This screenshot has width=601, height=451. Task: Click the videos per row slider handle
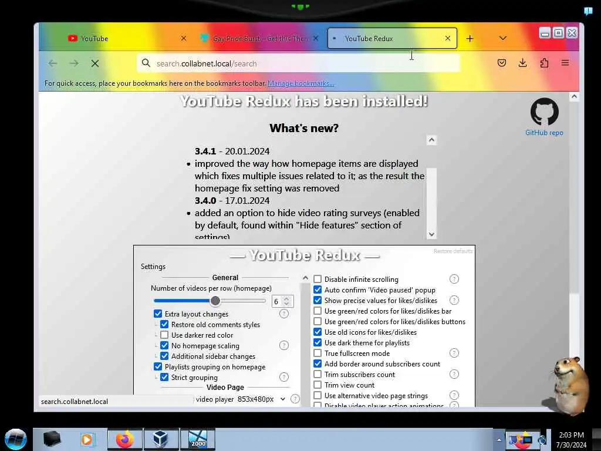coord(215,301)
